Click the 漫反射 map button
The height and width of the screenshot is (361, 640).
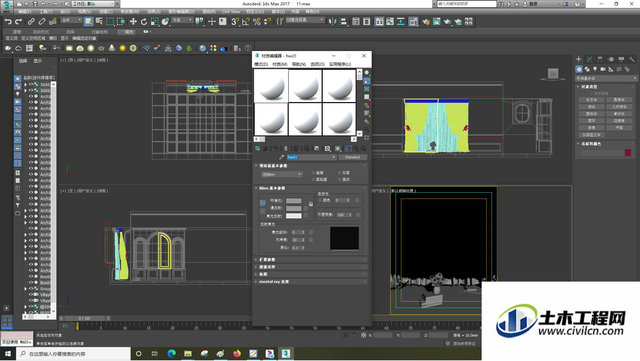coord(306,208)
